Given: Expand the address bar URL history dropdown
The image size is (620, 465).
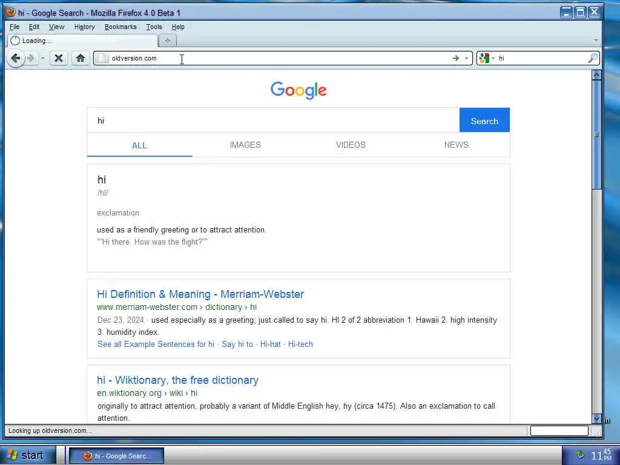Looking at the screenshot, I should (467, 58).
